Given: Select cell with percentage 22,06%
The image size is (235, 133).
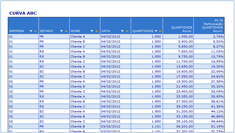Looking at the screenshot, I should point(209,72).
